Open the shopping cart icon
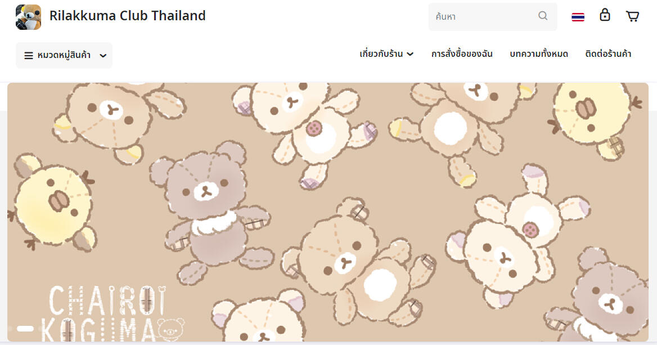Screen dimensions: 657x345 point(632,16)
